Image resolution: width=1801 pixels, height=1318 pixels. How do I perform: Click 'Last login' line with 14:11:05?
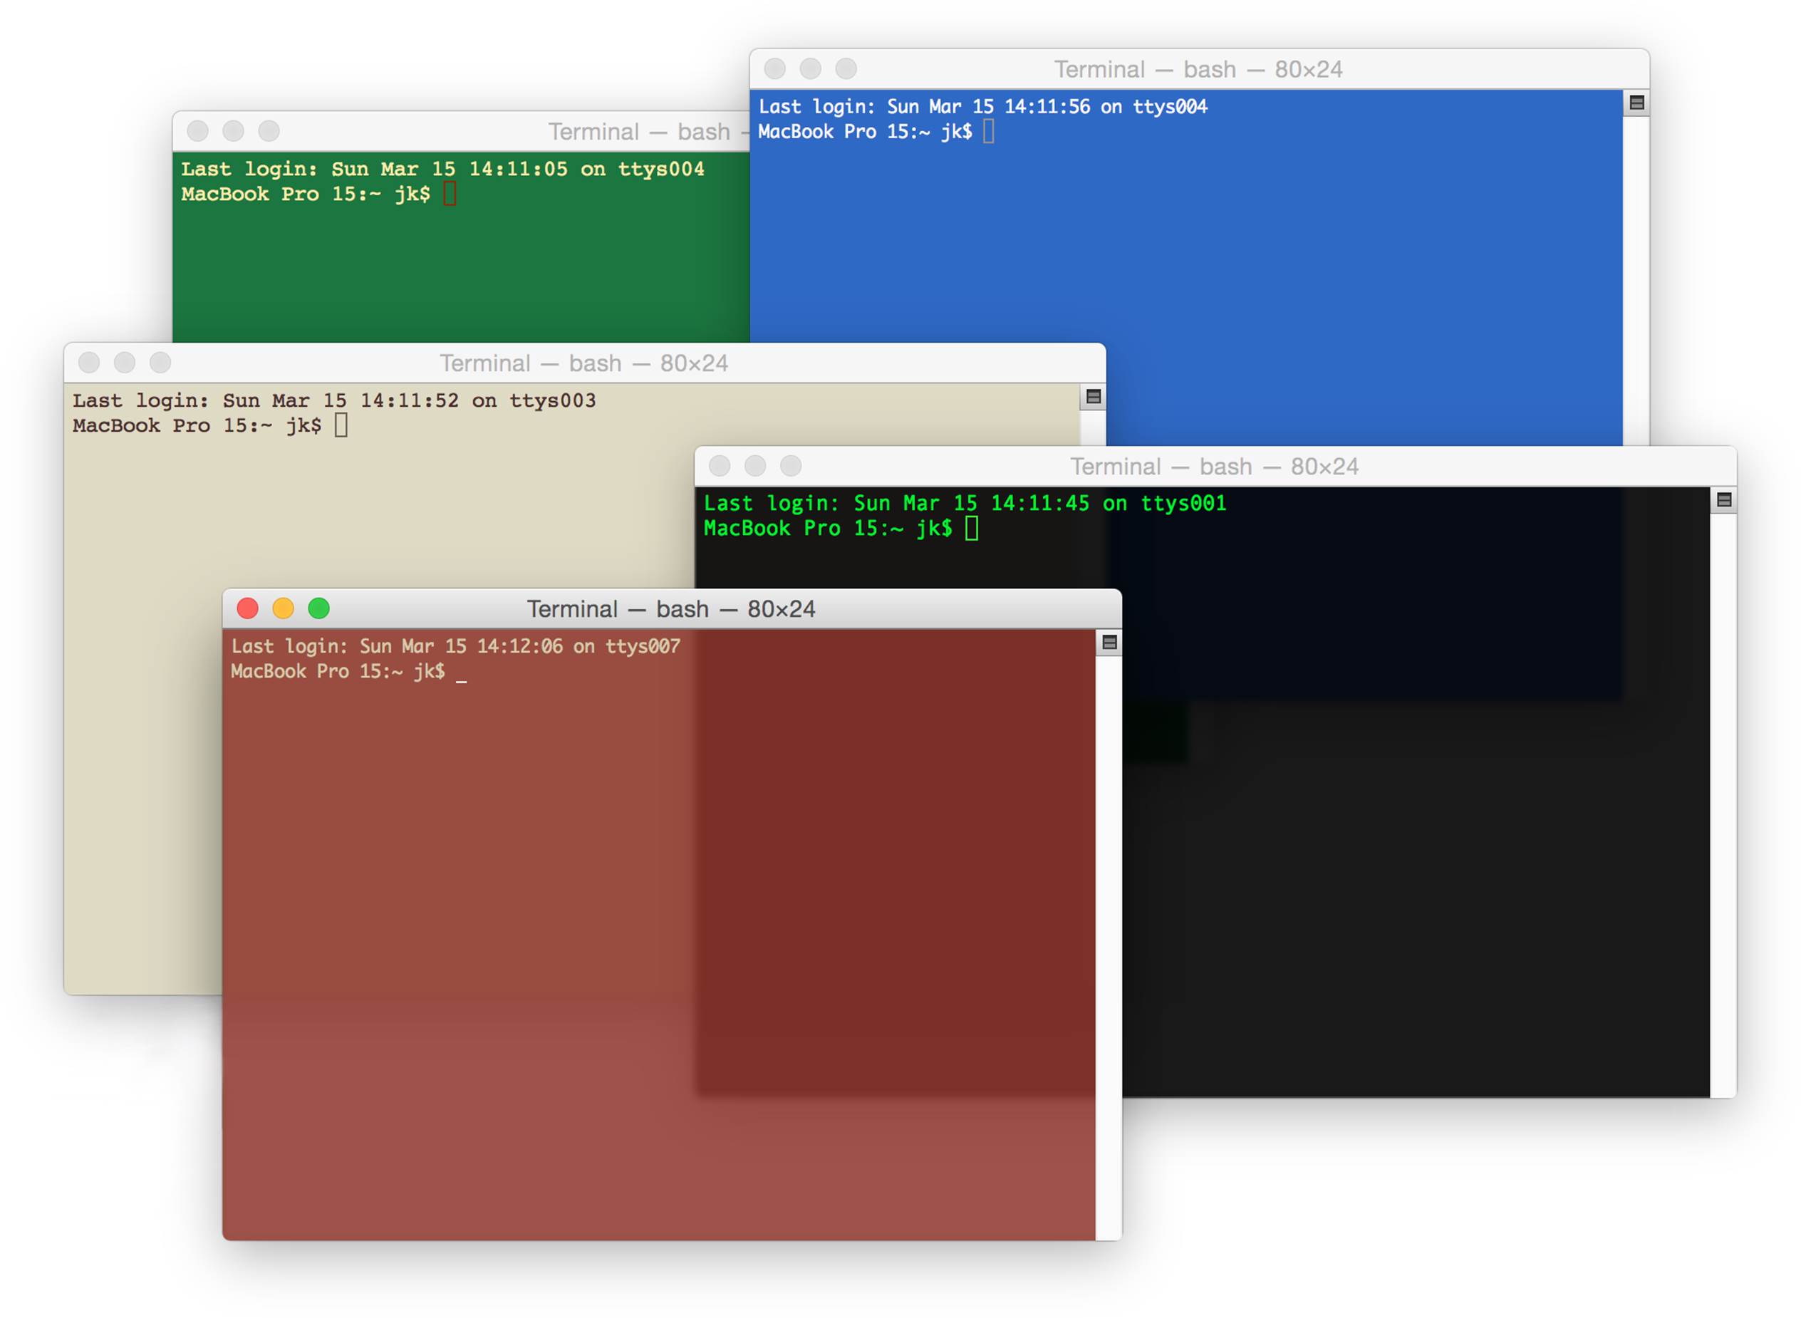(442, 169)
